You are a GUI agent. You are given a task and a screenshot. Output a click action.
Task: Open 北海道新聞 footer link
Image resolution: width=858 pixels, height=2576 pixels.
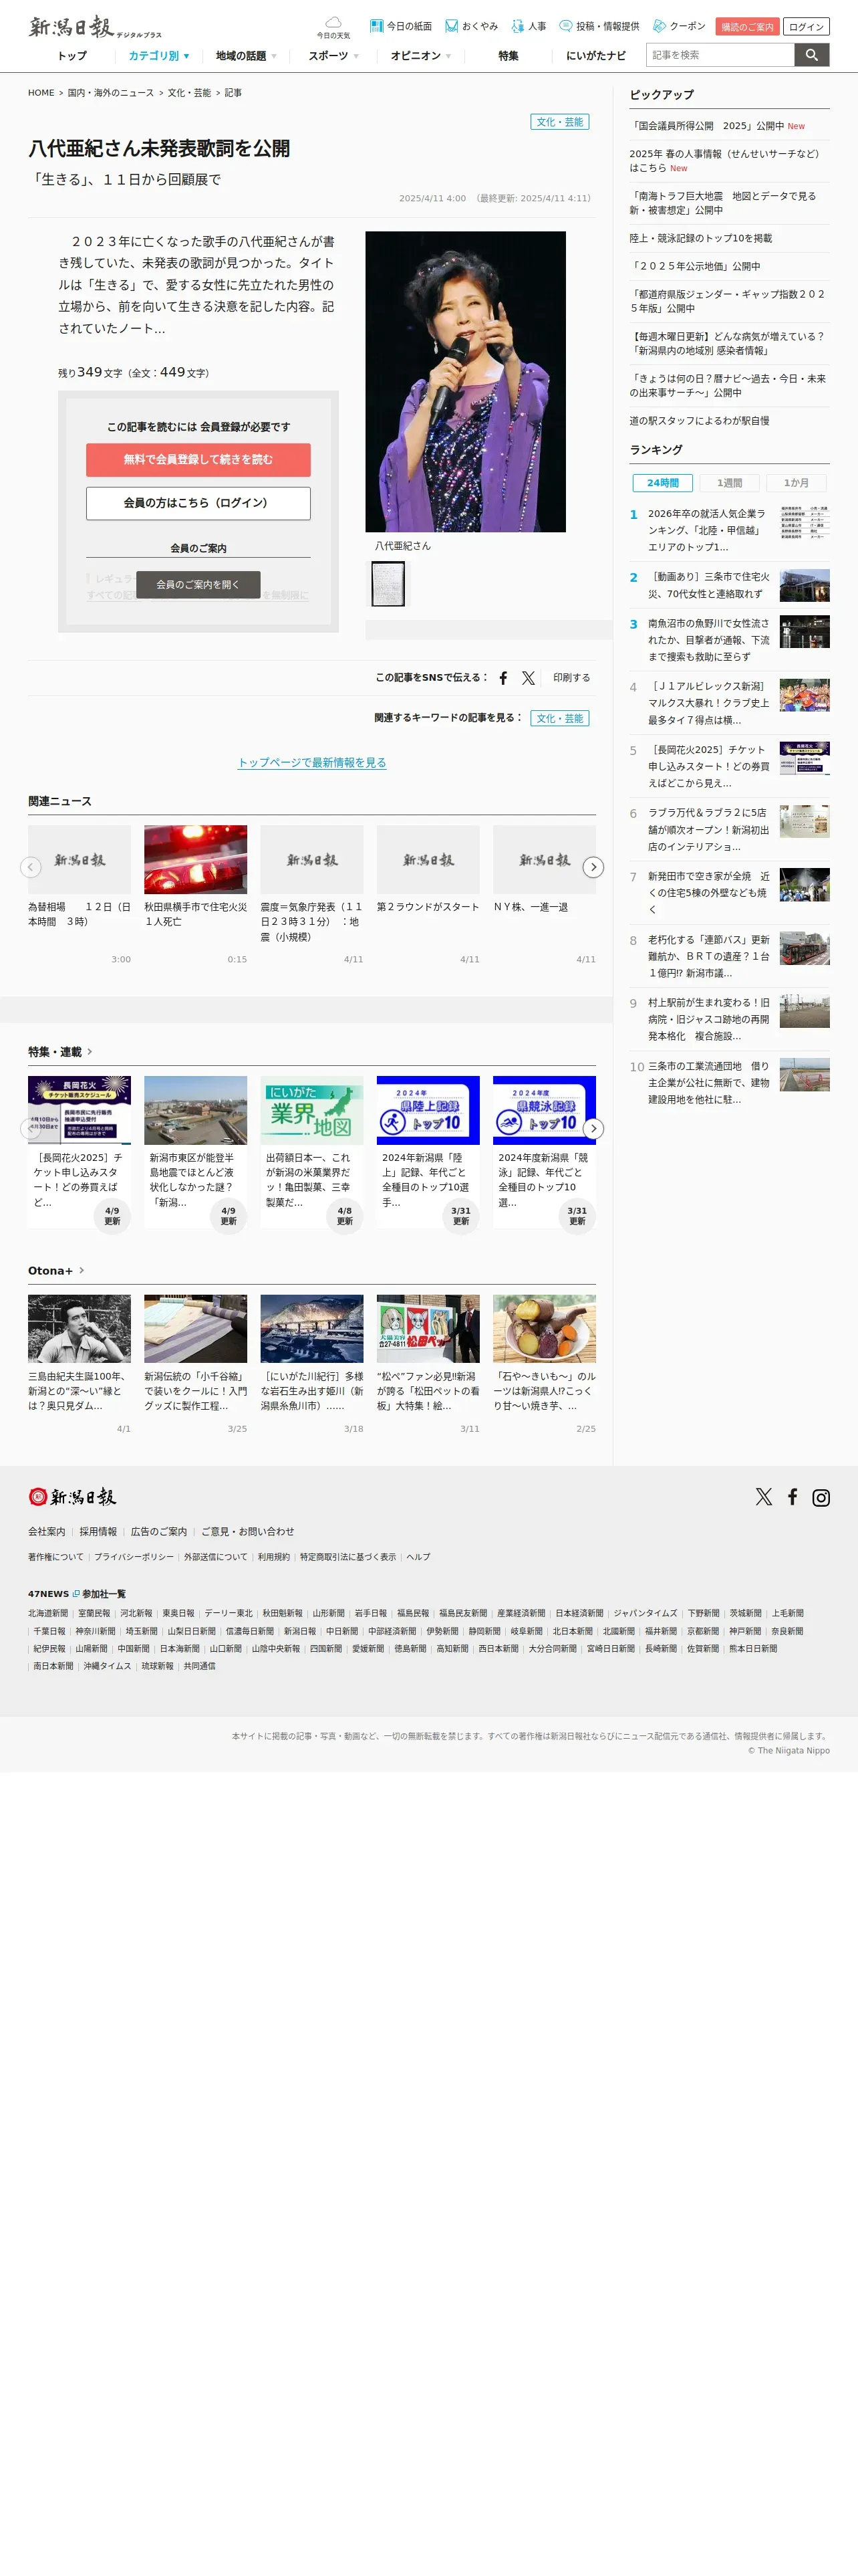click(x=48, y=1613)
